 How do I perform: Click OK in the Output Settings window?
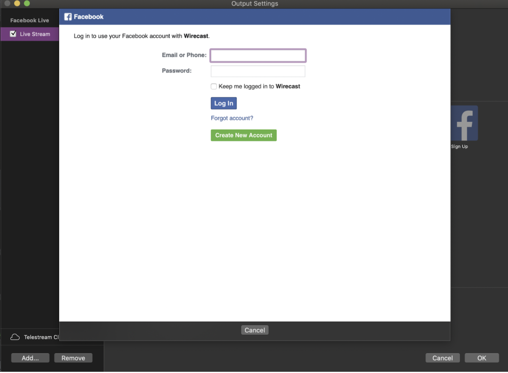pos(482,358)
